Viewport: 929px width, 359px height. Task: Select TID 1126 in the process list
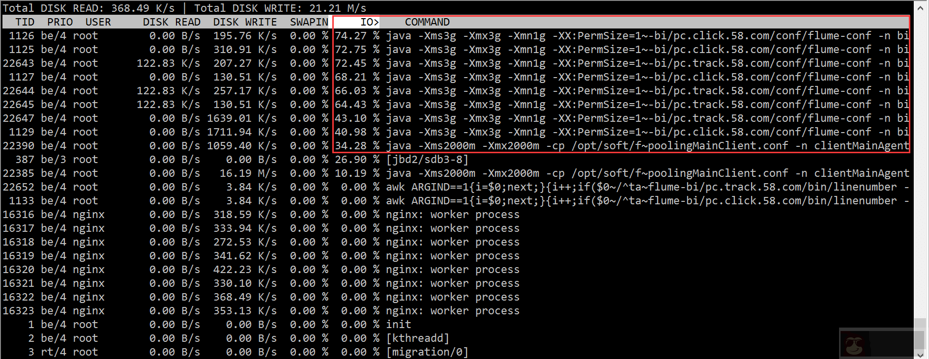pyautogui.click(x=22, y=36)
